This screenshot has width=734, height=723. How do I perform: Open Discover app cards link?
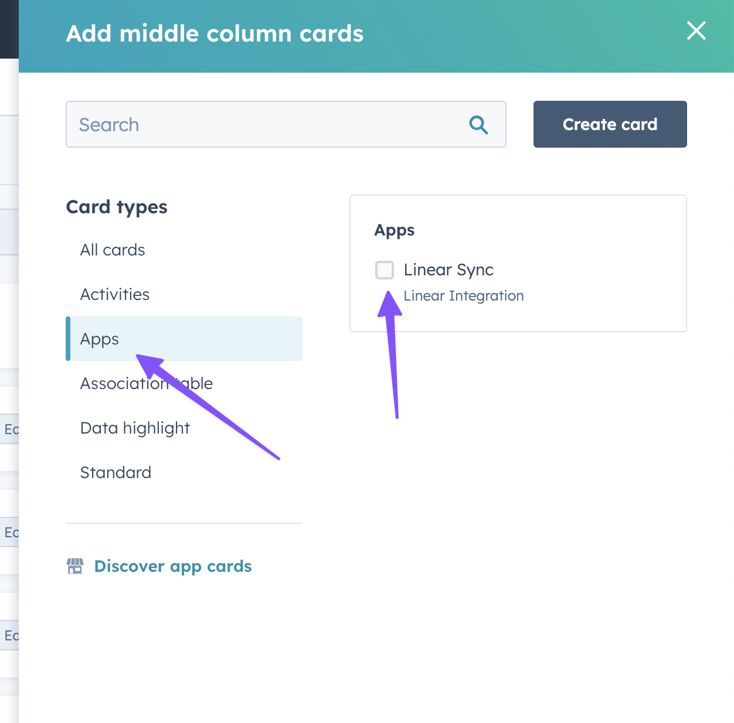tap(172, 566)
